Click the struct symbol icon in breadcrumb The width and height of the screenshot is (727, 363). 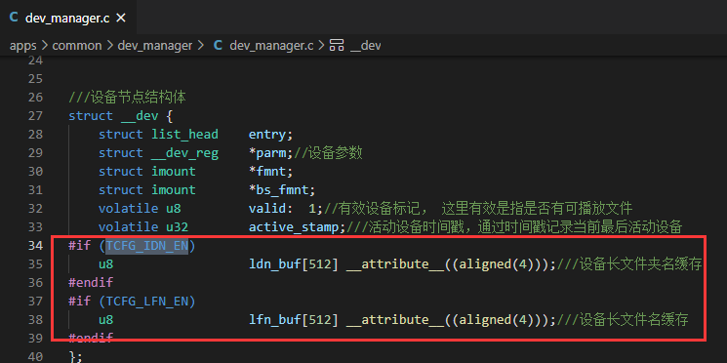pyautogui.click(x=337, y=46)
